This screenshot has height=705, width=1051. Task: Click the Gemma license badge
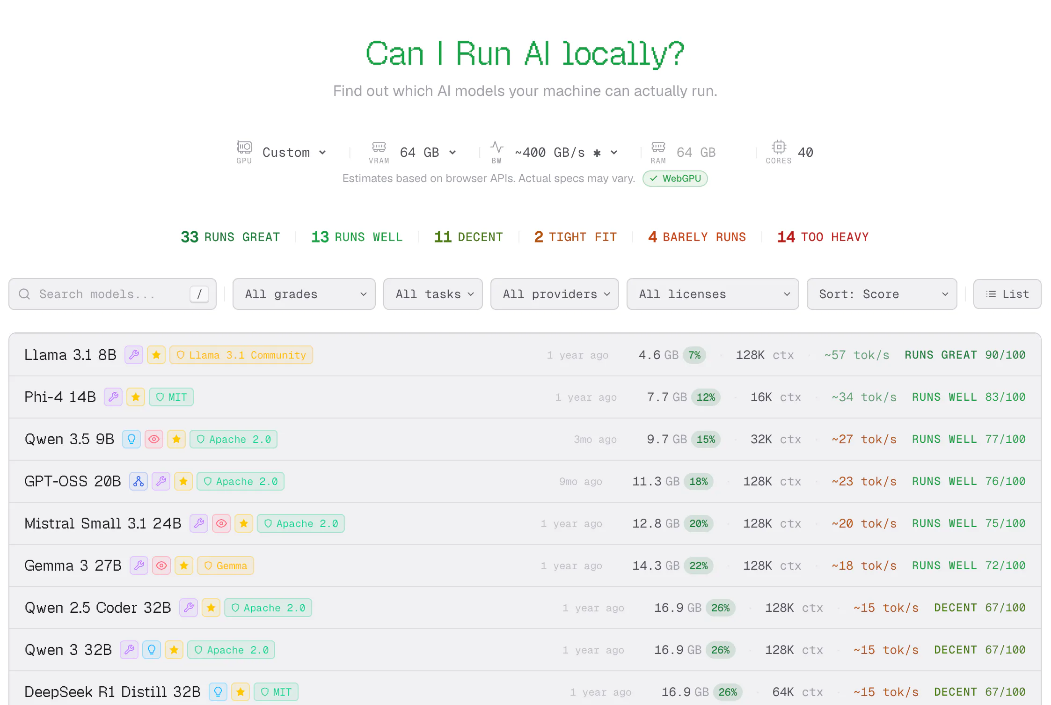[226, 565]
